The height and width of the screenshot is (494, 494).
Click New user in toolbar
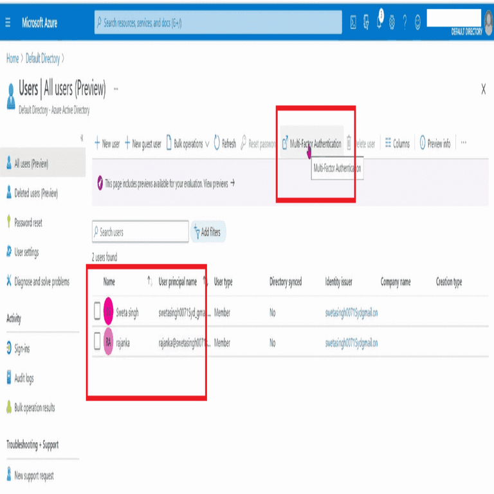point(107,143)
